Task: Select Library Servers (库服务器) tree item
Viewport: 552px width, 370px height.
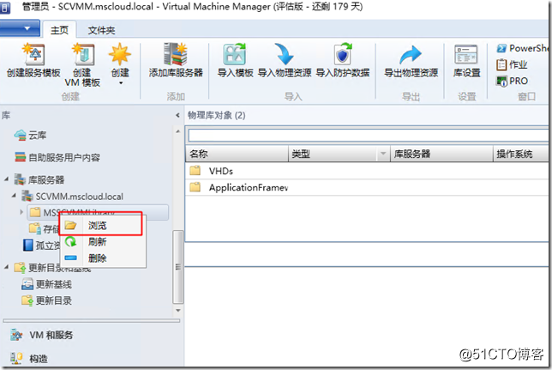Action: (39, 179)
